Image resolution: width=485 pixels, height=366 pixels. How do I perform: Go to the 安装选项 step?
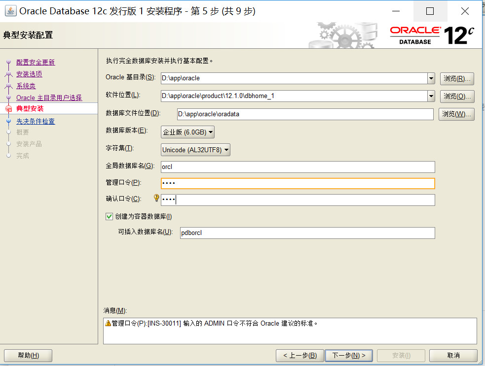pyautogui.click(x=30, y=74)
